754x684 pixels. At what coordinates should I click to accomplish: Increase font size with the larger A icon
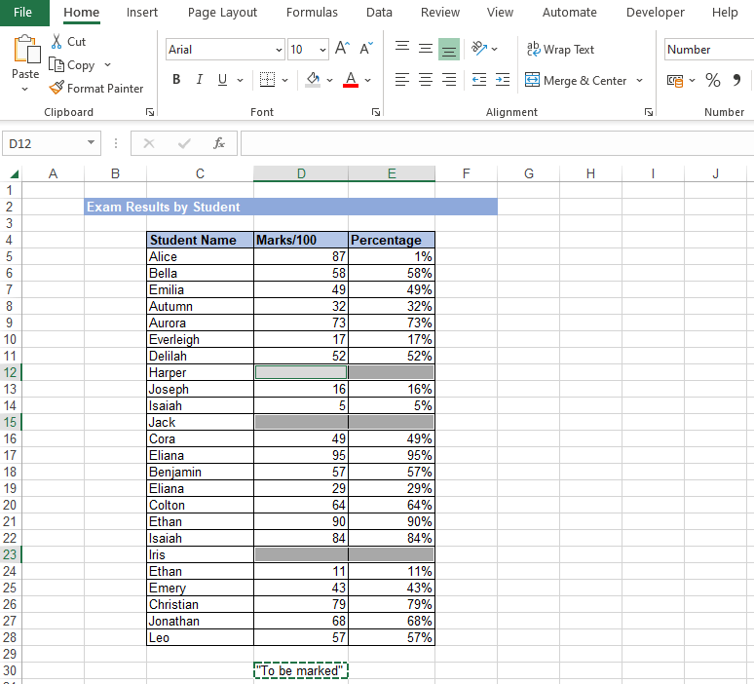pyautogui.click(x=342, y=49)
